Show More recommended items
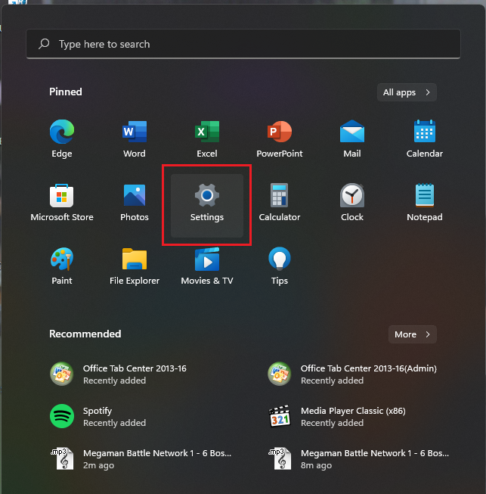Viewport: 486px width, 494px height. pyautogui.click(x=413, y=334)
